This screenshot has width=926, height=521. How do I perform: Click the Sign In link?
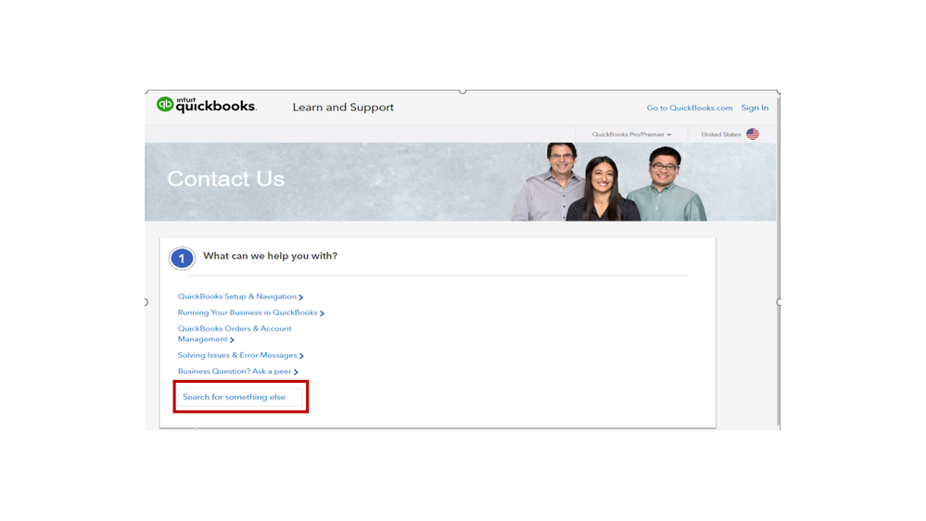point(755,108)
